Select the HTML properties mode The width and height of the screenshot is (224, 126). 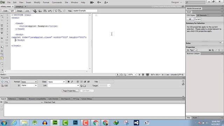pyautogui.click(x=5, y=82)
